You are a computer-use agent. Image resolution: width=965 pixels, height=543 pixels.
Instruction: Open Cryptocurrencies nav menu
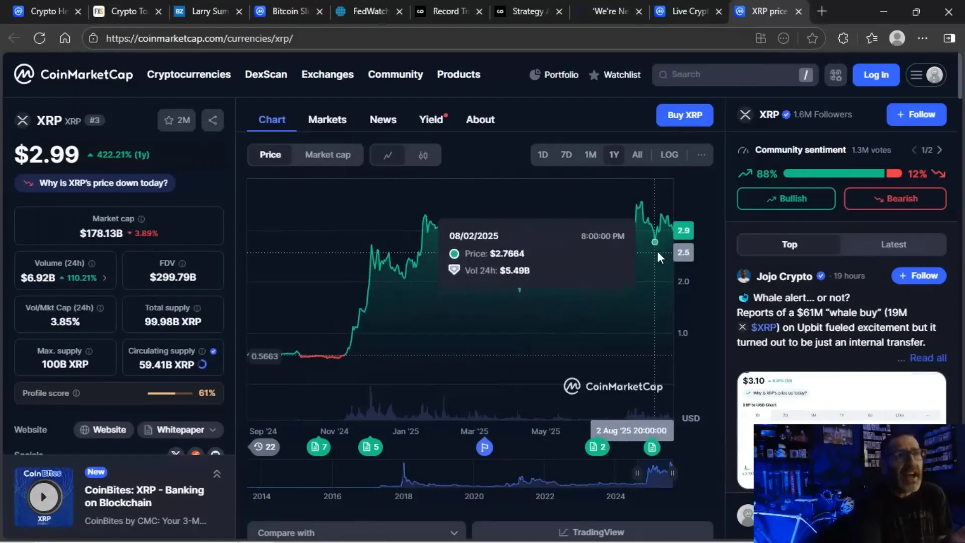coord(188,74)
